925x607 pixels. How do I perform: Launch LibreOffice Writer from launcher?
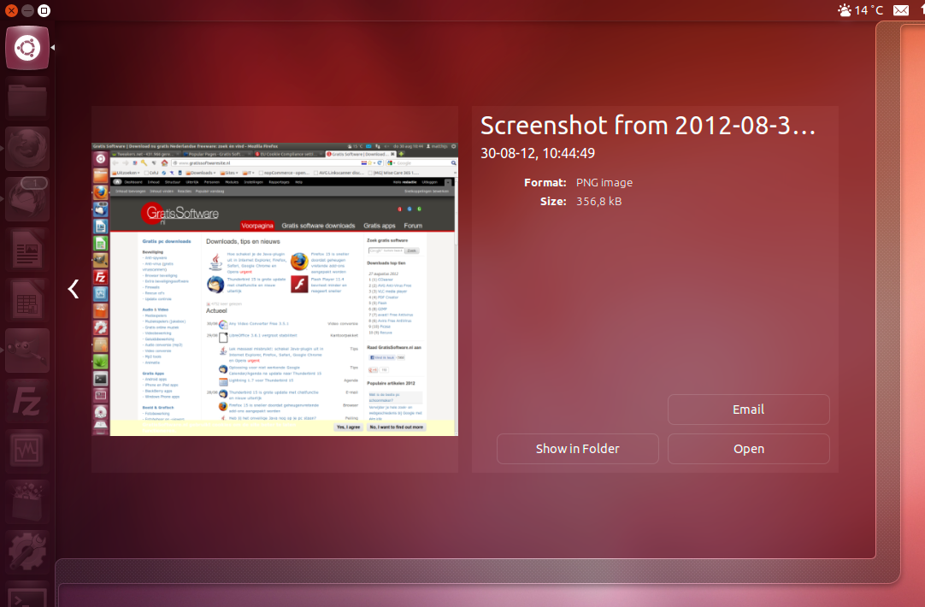point(27,250)
